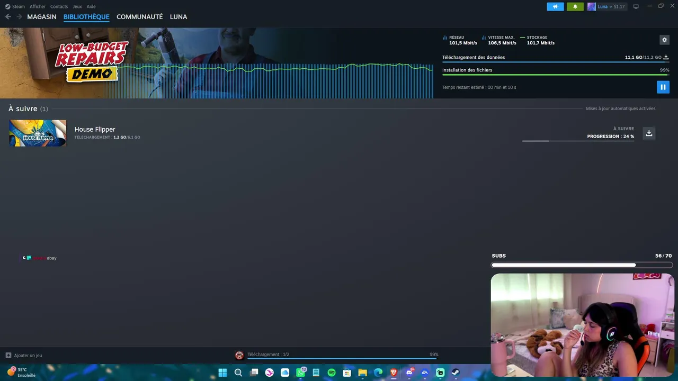Screen dimensions: 678x381
Task: Switch to Big Picture mode
Action: click(x=636, y=7)
